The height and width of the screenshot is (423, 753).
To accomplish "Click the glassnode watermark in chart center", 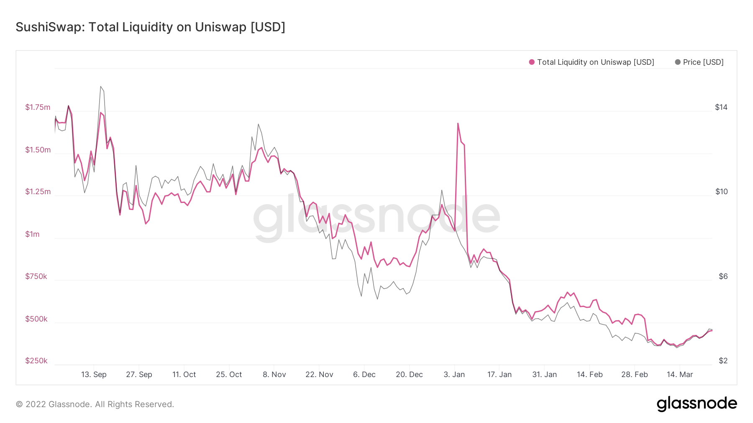I will [x=376, y=217].
